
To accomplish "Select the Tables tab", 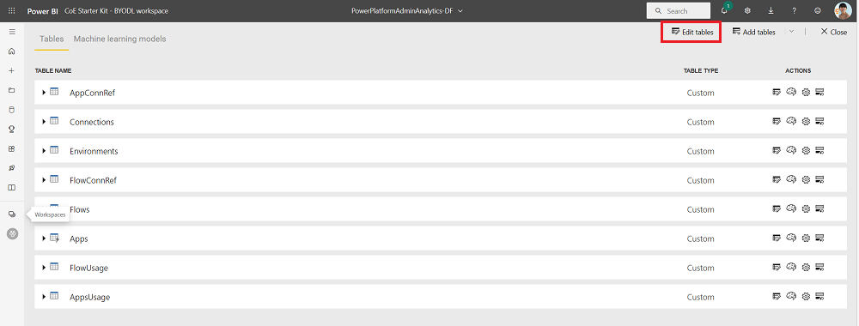I will coord(52,39).
